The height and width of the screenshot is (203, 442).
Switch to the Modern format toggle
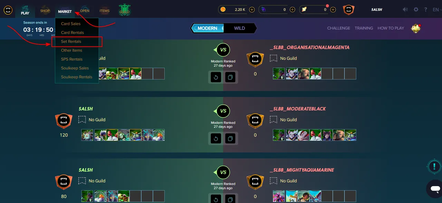pos(207,28)
